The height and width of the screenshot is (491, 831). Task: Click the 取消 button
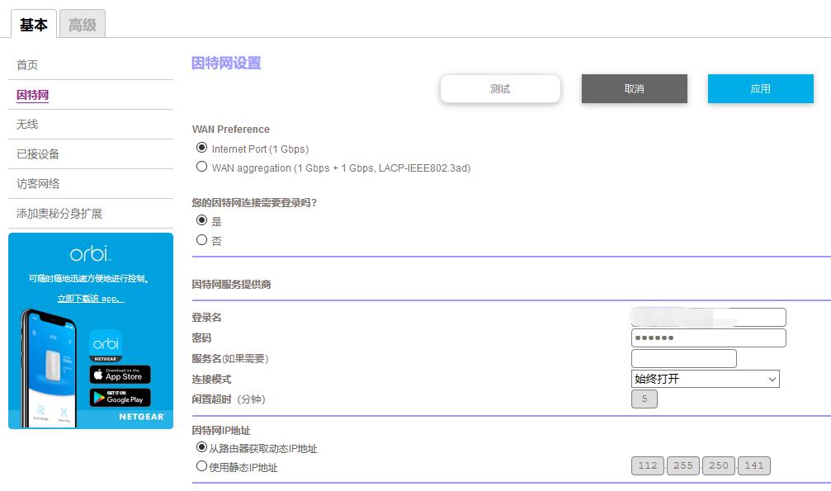tap(634, 88)
